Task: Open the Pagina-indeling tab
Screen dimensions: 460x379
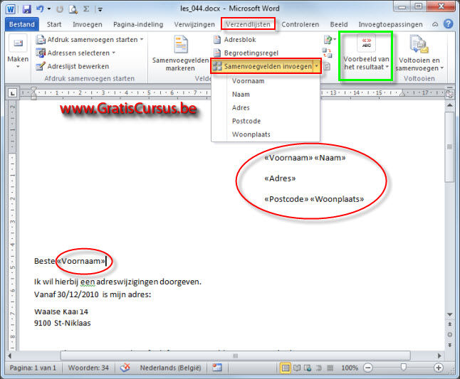Action: pos(138,24)
